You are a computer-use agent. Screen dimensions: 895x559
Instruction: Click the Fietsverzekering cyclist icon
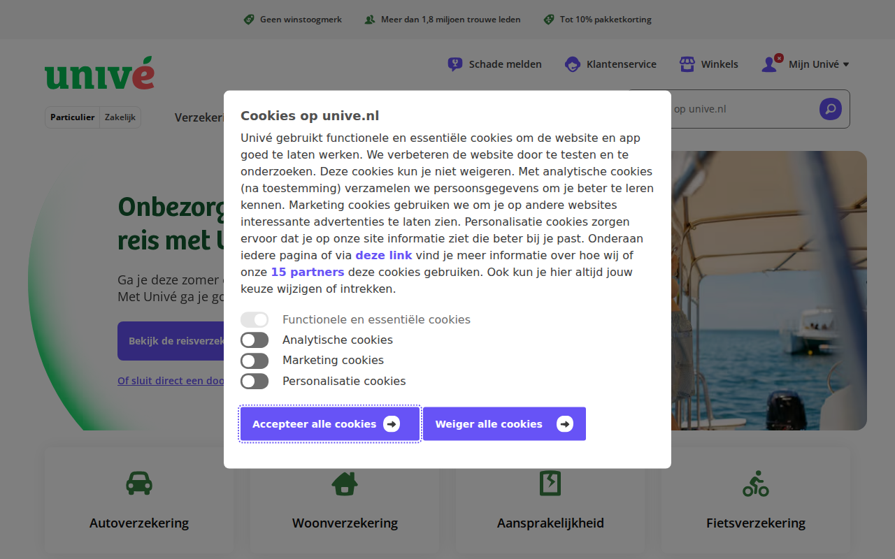[x=756, y=483]
